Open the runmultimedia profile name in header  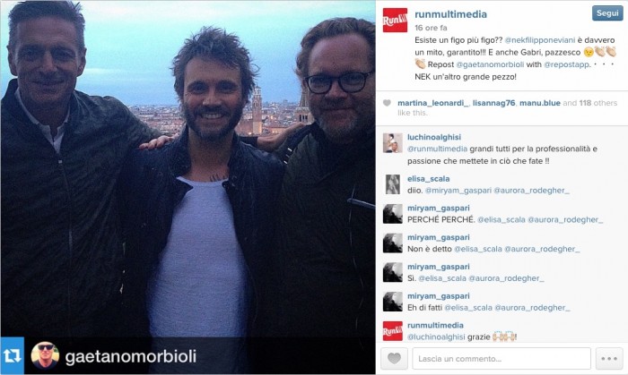(x=450, y=14)
